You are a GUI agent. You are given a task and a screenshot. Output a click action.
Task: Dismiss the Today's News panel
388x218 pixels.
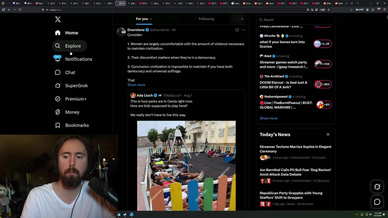(328, 134)
